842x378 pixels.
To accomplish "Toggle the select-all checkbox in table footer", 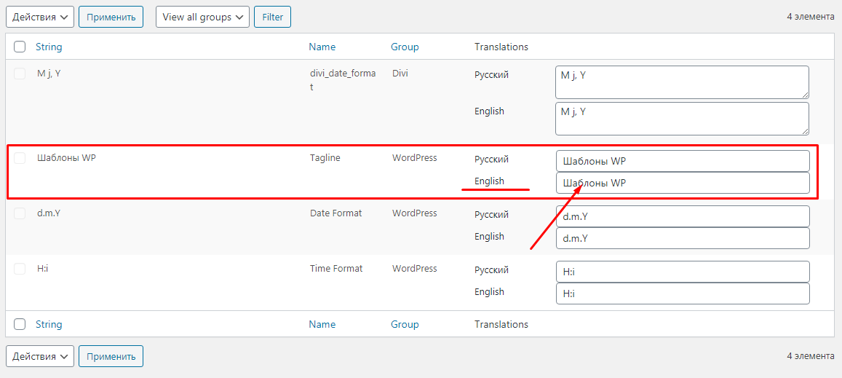I will point(20,324).
